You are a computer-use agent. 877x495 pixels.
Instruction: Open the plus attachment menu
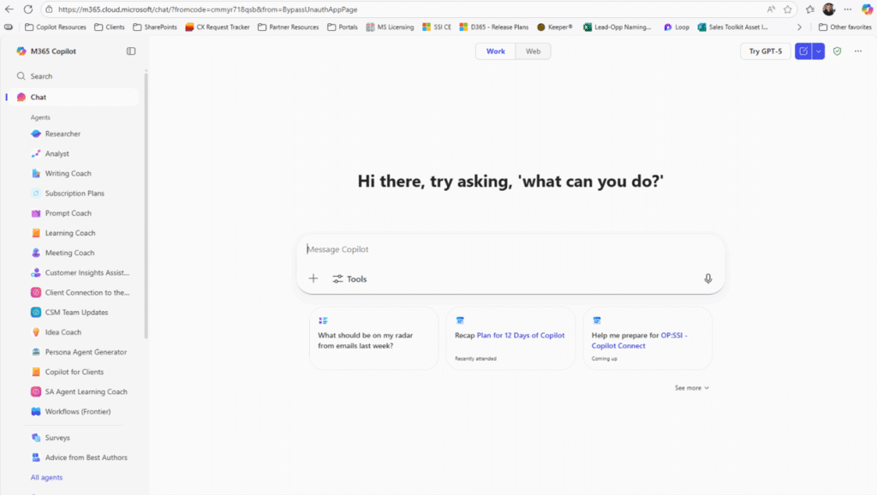tap(313, 278)
